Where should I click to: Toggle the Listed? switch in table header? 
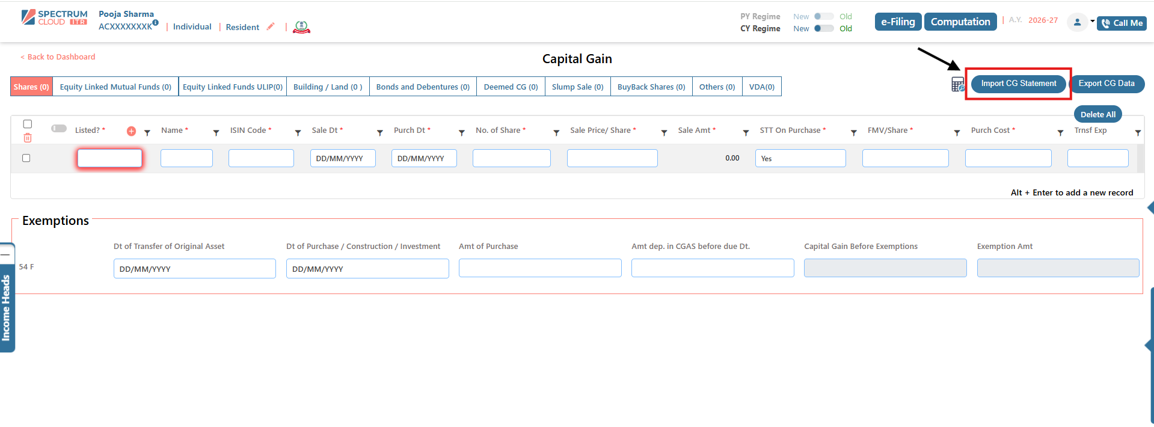pos(59,129)
